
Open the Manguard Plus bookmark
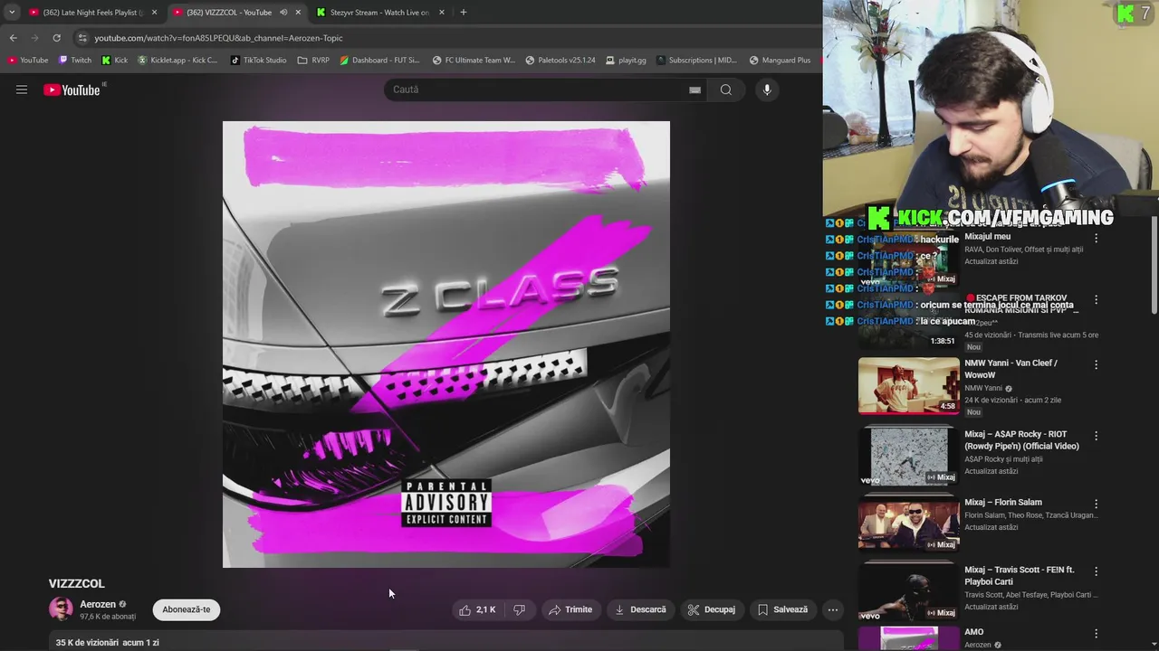781,61
